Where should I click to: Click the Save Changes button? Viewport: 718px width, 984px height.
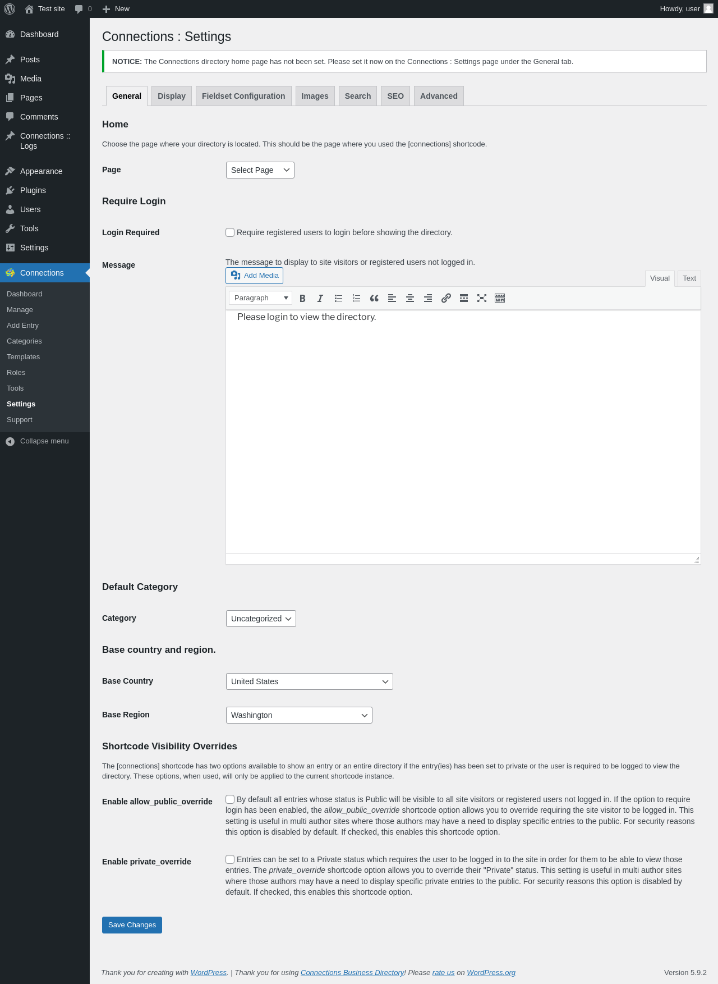tap(132, 925)
